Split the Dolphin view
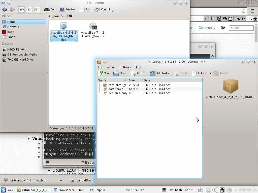This screenshot has width=258, height=193. click(x=85, y=10)
